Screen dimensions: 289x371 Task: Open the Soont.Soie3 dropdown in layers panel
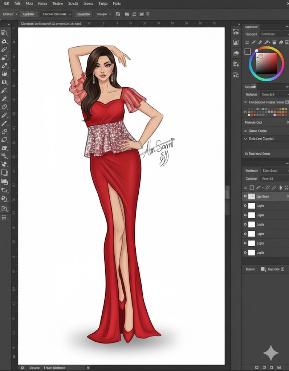pos(274,170)
